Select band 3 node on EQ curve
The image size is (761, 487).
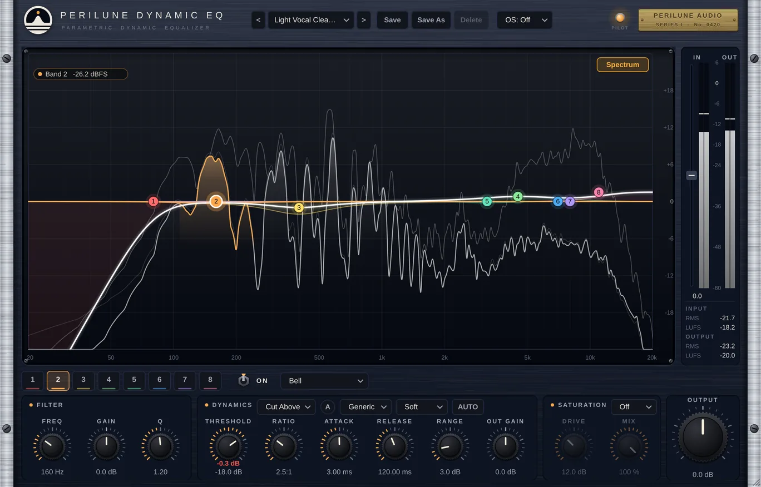(299, 207)
